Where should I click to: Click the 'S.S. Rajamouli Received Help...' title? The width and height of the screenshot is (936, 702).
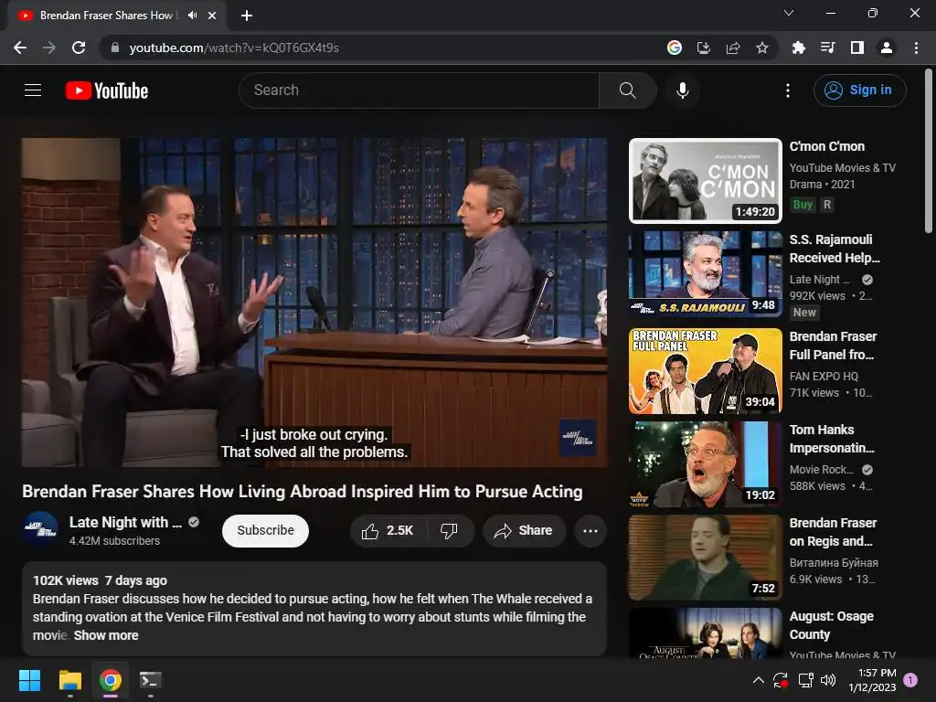(835, 249)
